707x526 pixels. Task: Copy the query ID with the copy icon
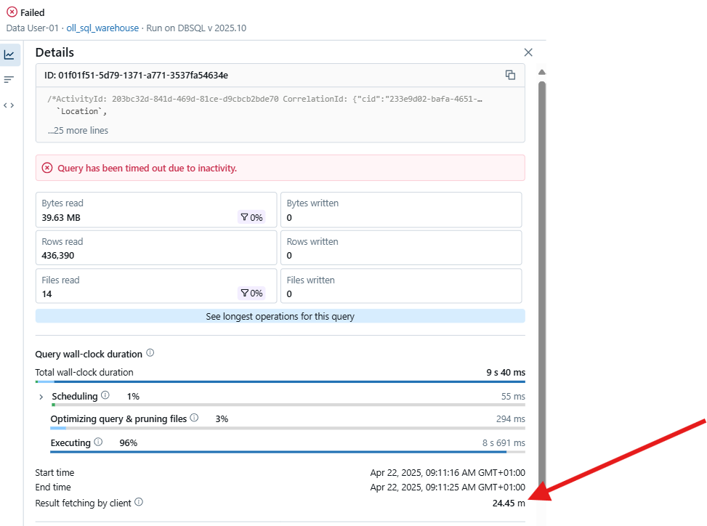[510, 75]
